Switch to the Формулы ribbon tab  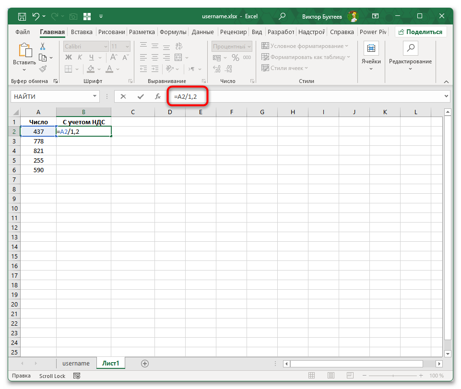click(x=173, y=32)
